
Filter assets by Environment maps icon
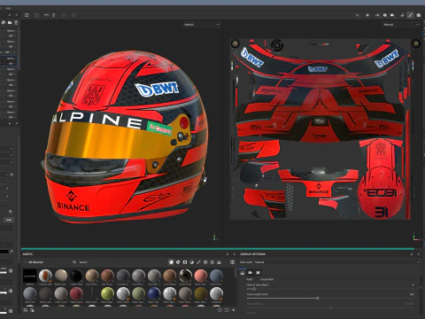click(219, 262)
